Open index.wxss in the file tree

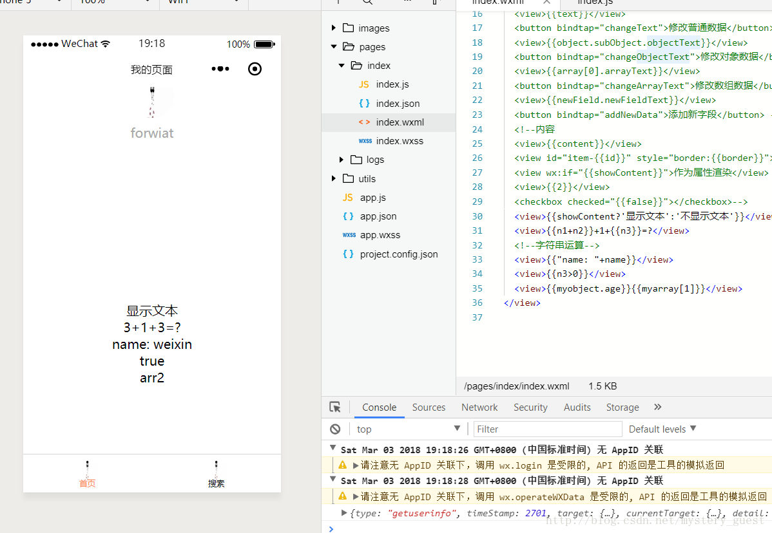pos(400,140)
